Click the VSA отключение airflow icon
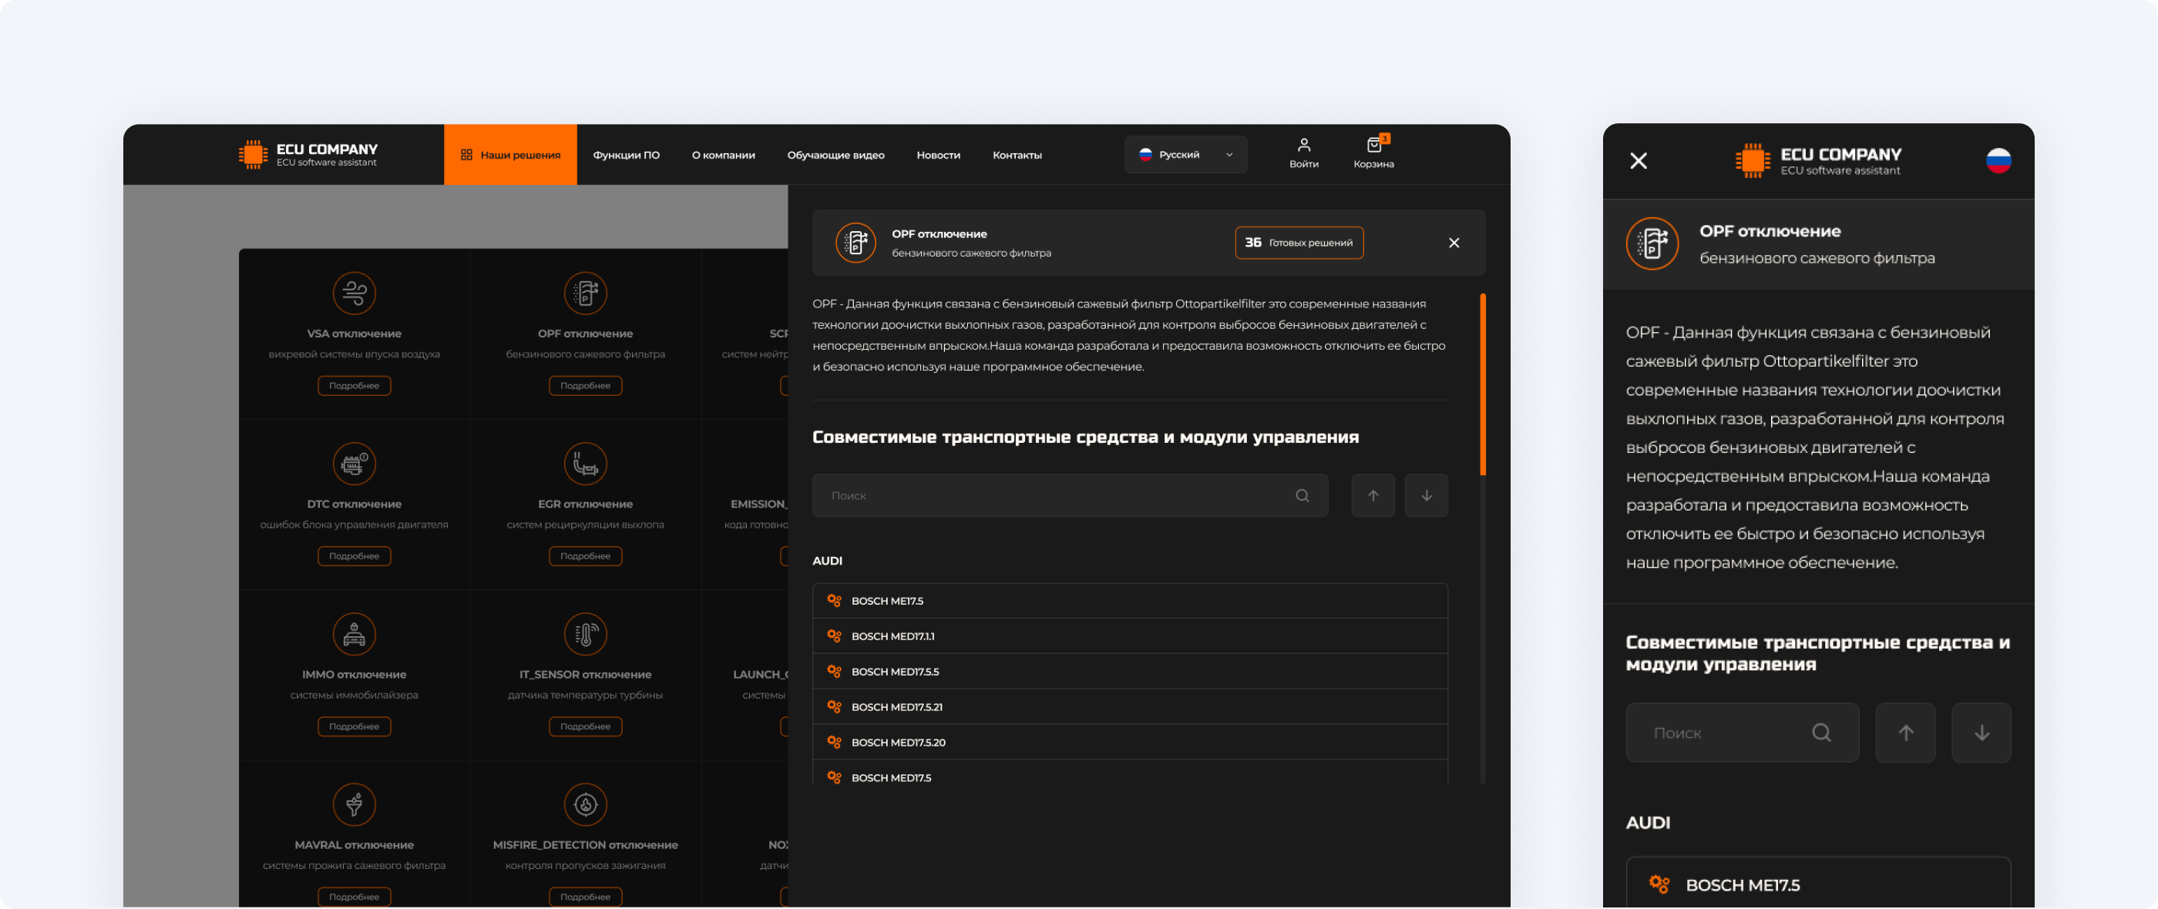 355,293
